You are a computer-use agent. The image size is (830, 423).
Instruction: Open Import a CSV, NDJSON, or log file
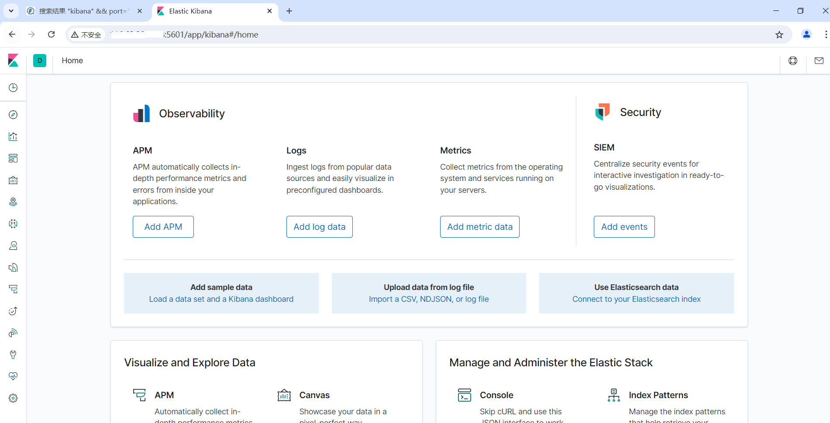click(429, 299)
